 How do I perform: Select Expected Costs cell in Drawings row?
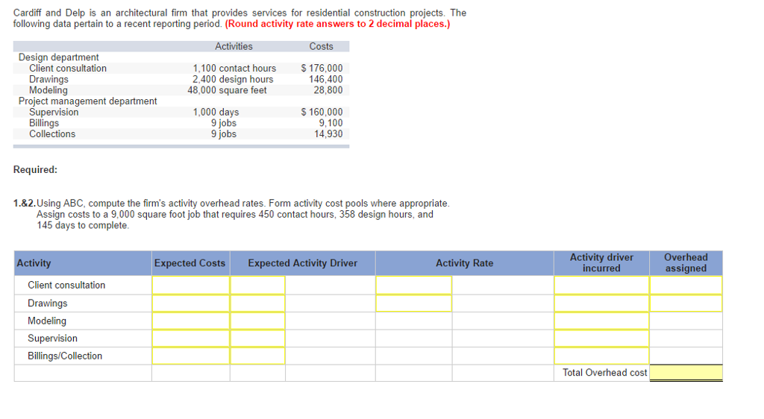[190, 303]
